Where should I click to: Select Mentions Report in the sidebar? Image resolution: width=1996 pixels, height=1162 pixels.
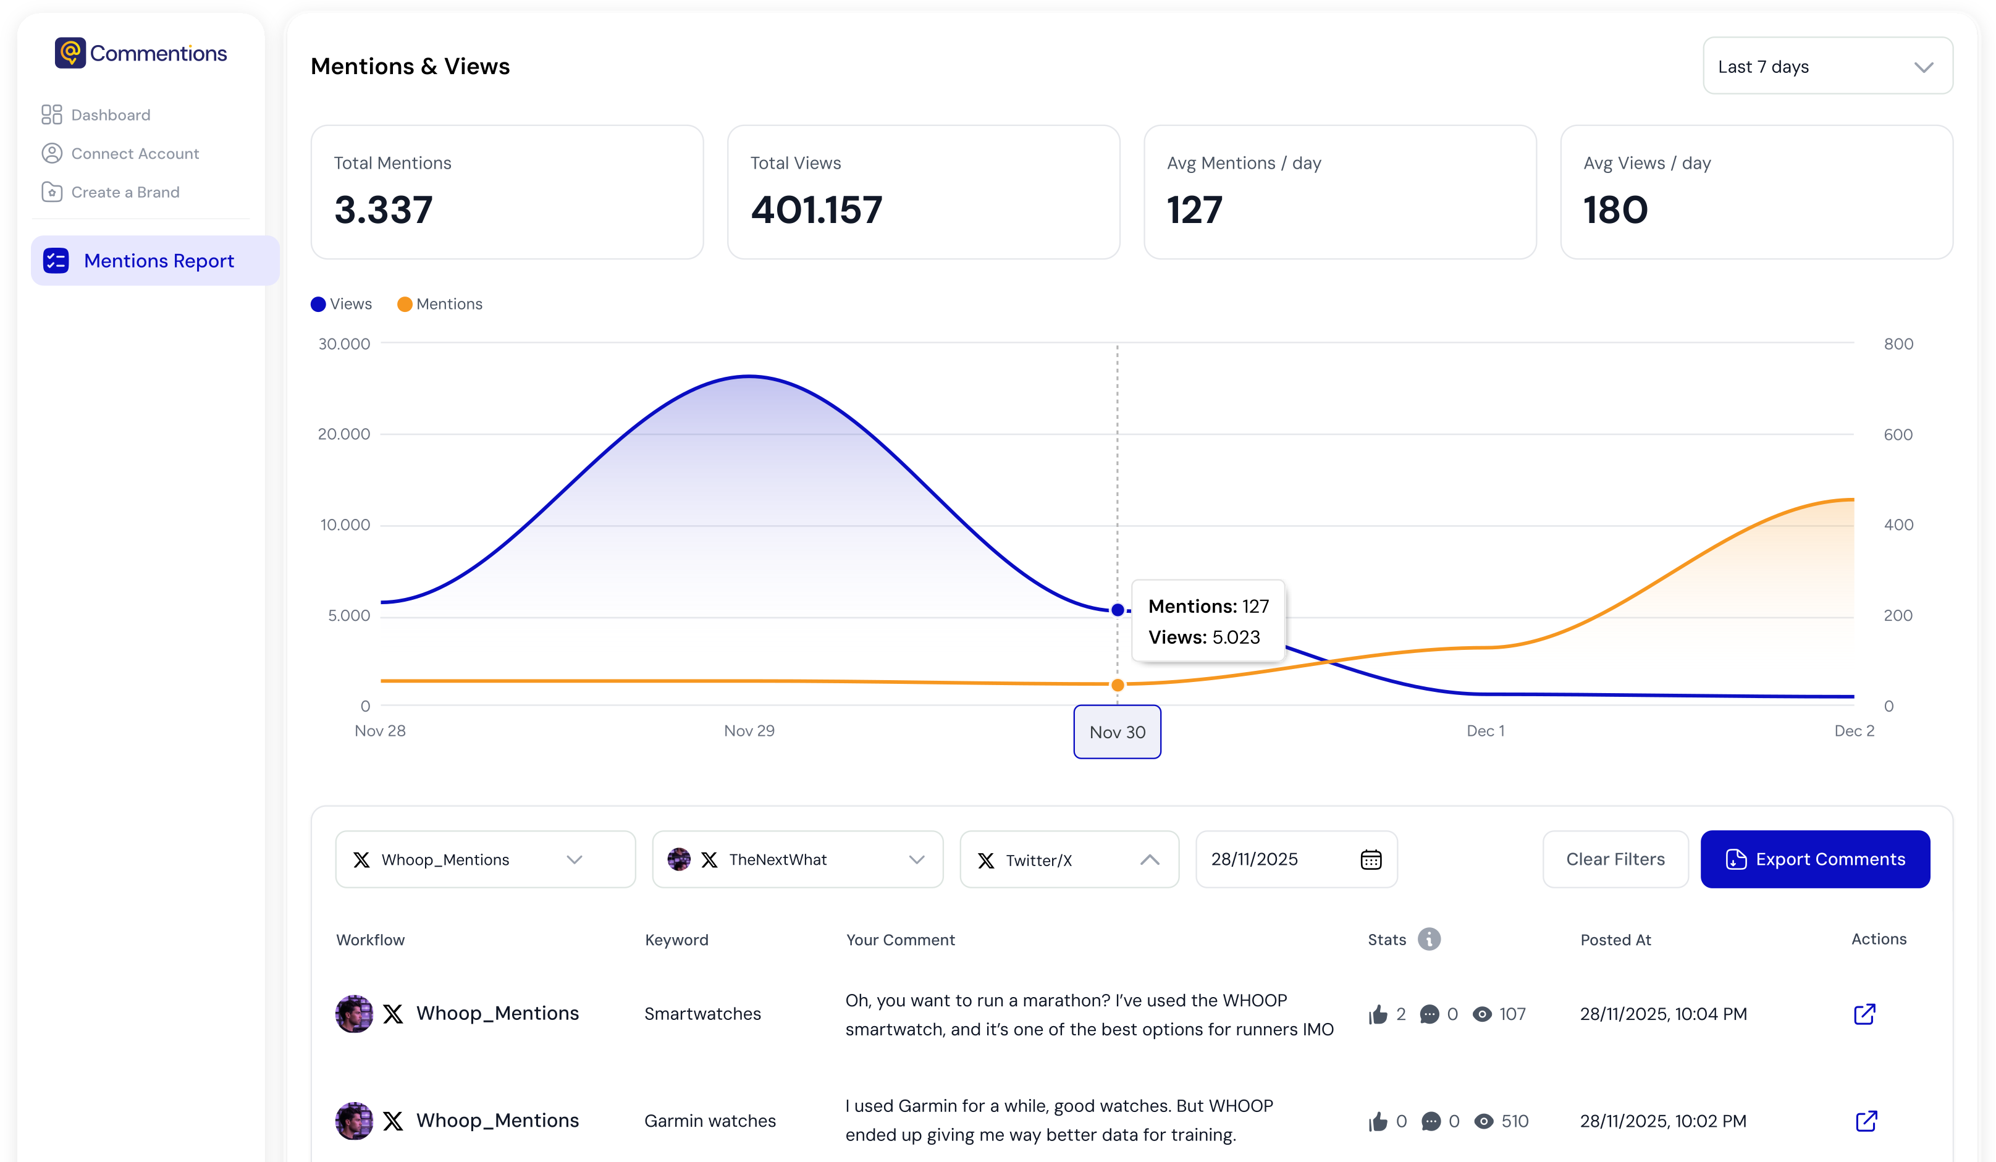pos(158,260)
